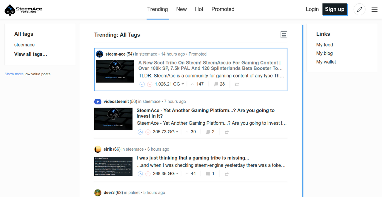Open the steem-ace post thumbnail
Viewport: 382px width, 197px height.
(115, 71)
